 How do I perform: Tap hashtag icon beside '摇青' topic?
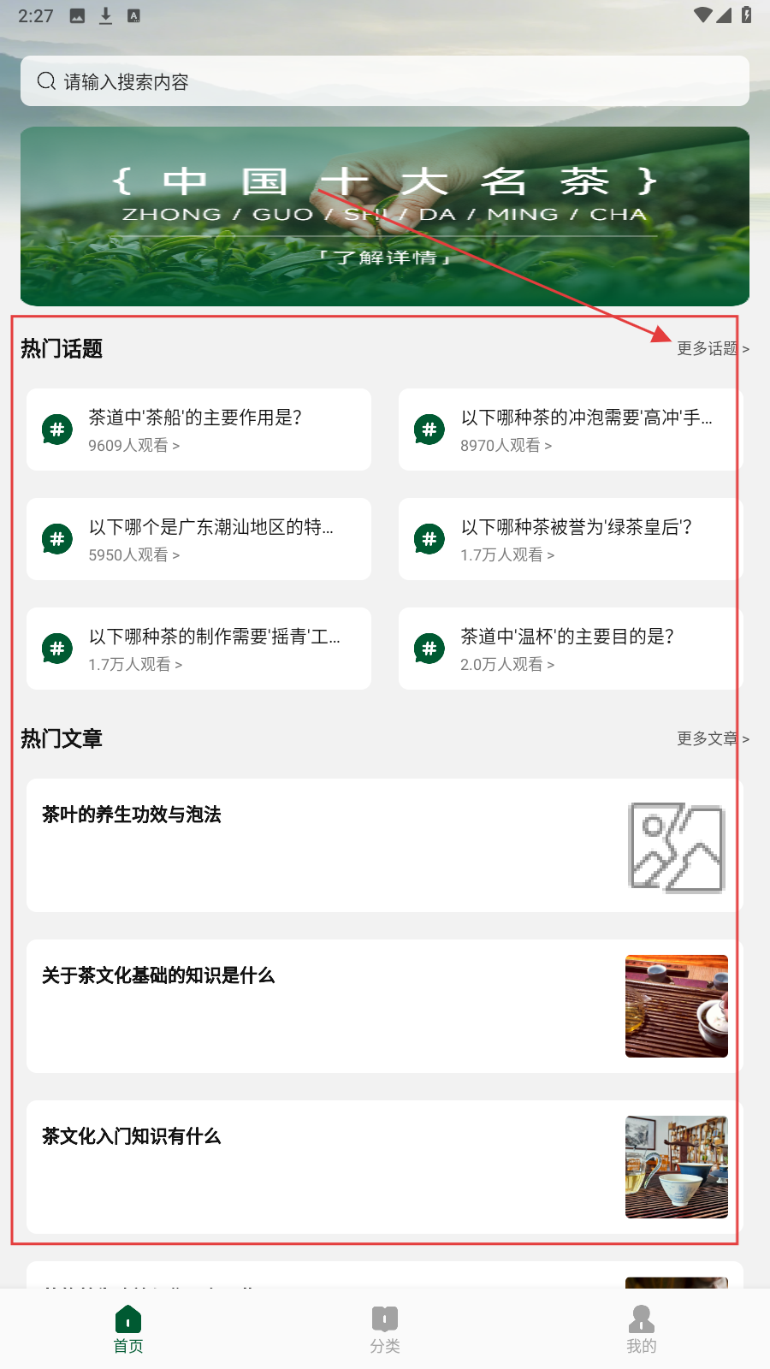(57, 649)
